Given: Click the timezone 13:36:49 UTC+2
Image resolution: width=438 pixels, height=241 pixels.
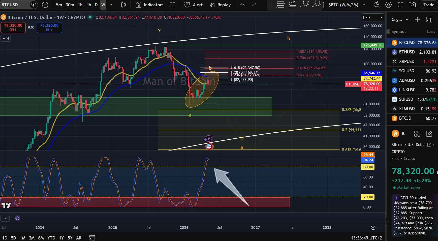Looking at the screenshot, I should point(366,238).
